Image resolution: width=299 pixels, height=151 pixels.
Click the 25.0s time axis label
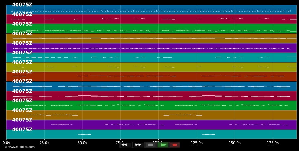[44, 143]
